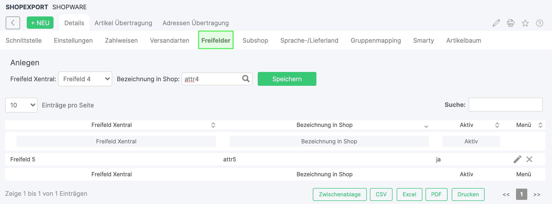This screenshot has width=552, height=204.
Task: Click the search magnifier in Bezeichnung field
Action: point(246,79)
